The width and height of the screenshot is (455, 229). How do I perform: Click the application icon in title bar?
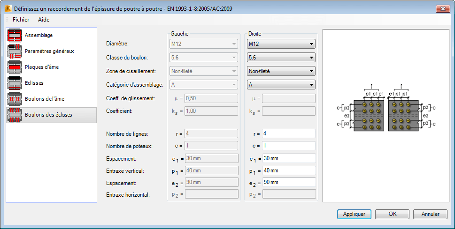(8, 9)
